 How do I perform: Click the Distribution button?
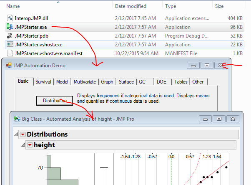(55, 101)
